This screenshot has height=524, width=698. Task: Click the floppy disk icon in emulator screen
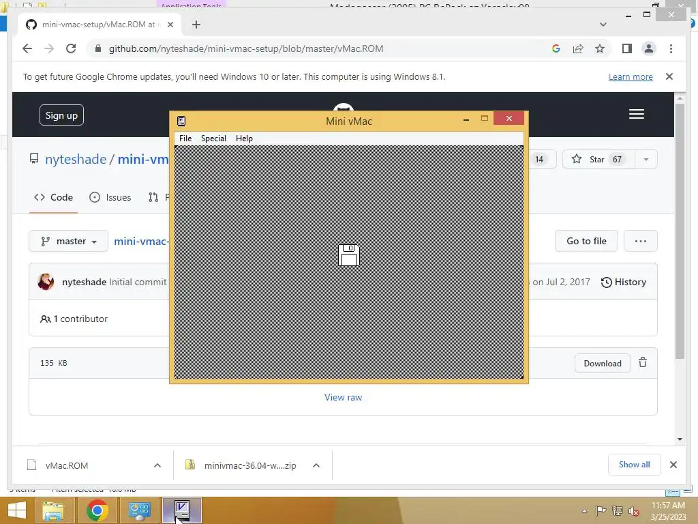[349, 255]
